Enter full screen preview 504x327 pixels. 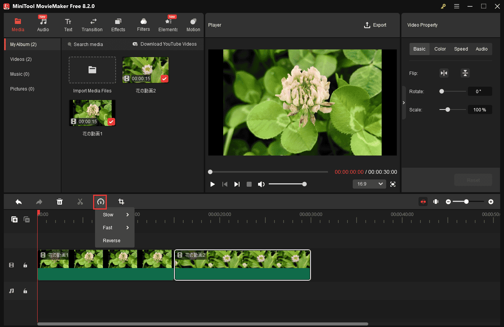point(393,184)
